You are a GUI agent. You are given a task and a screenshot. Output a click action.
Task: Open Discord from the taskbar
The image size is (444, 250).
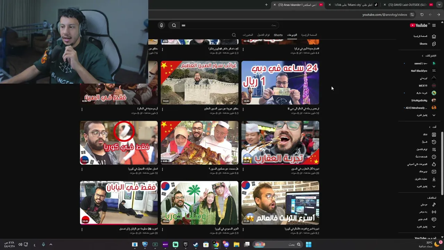pos(227,244)
